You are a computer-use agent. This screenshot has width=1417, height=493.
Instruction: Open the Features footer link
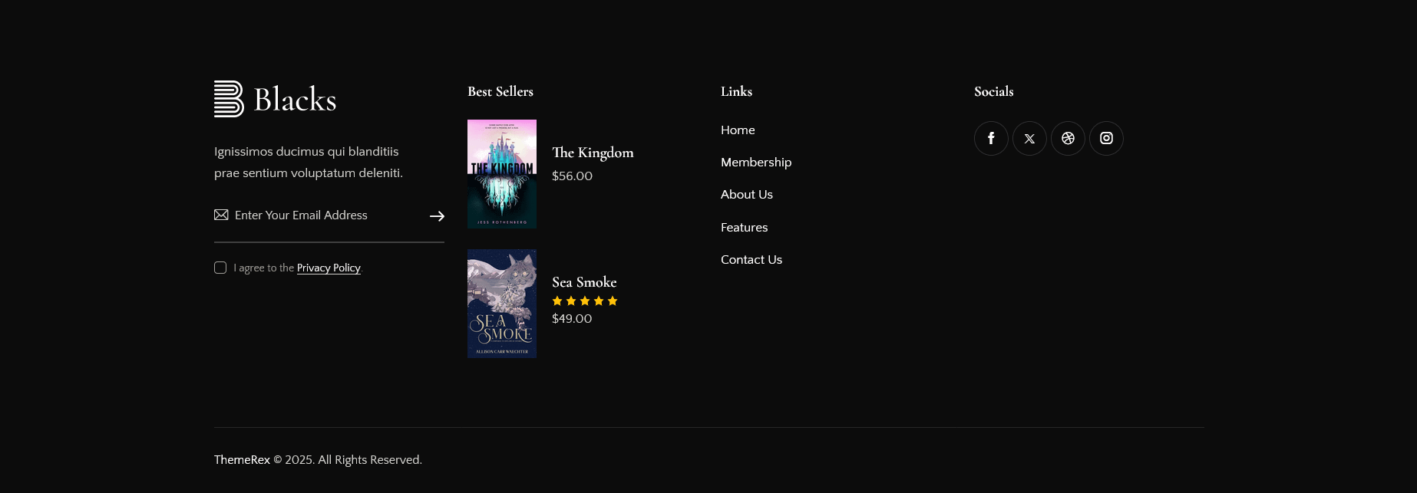(x=745, y=228)
